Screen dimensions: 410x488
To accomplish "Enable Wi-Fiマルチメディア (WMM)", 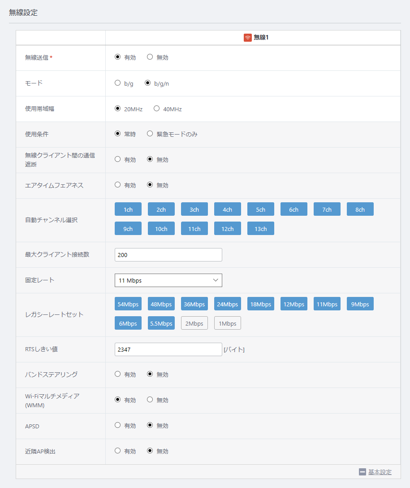I will (x=117, y=399).
